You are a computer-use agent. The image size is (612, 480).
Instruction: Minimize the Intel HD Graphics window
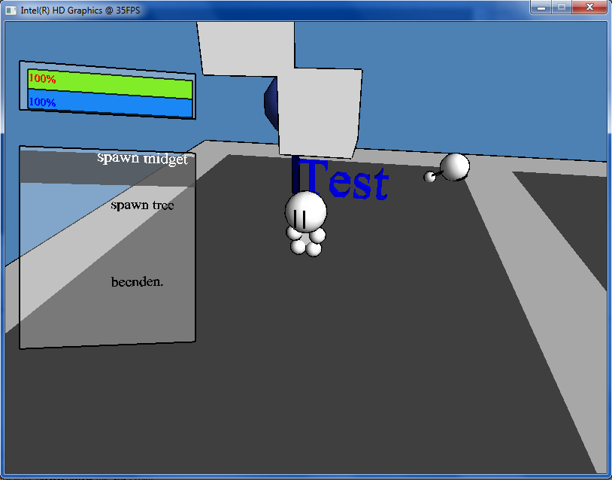(541, 8)
